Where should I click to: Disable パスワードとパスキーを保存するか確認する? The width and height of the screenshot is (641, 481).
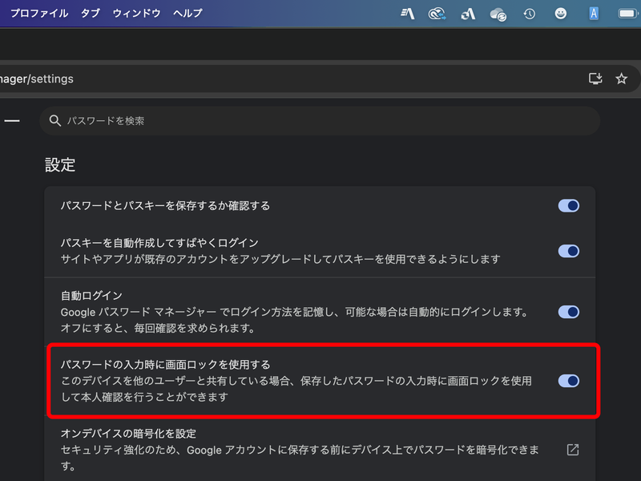point(568,205)
